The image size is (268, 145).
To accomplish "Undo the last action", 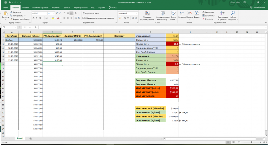I will (10, 2).
